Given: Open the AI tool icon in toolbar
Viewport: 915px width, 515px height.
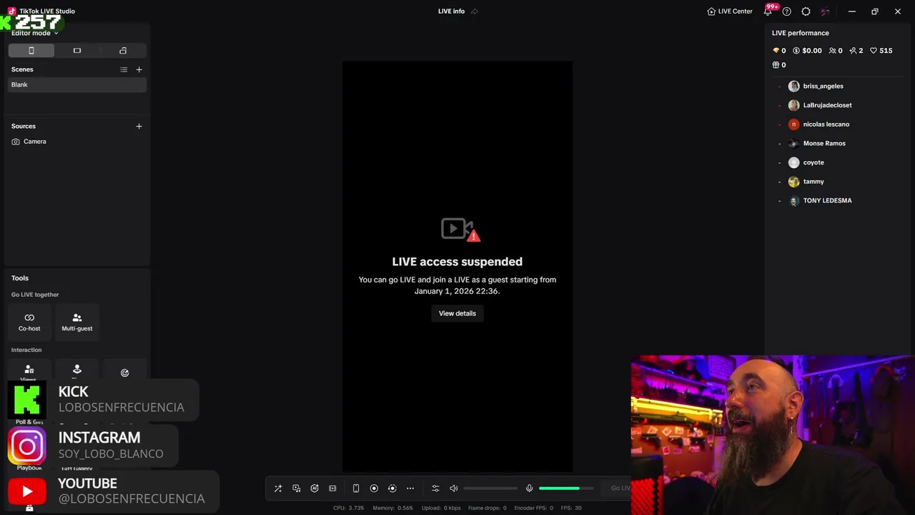Looking at the screenshot, I should pyautogui.click(x=315, y=489).
